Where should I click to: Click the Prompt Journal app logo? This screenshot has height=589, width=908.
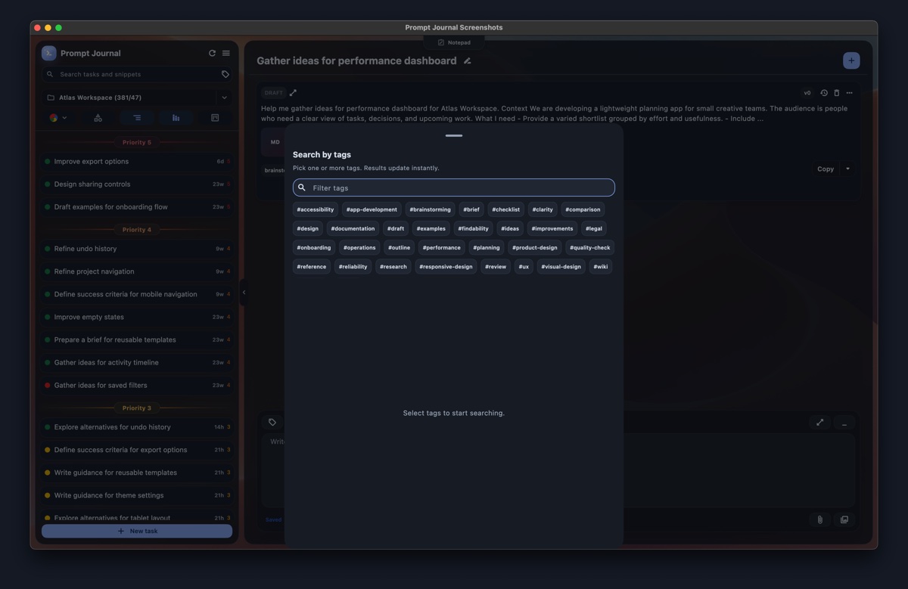point(49,53)
